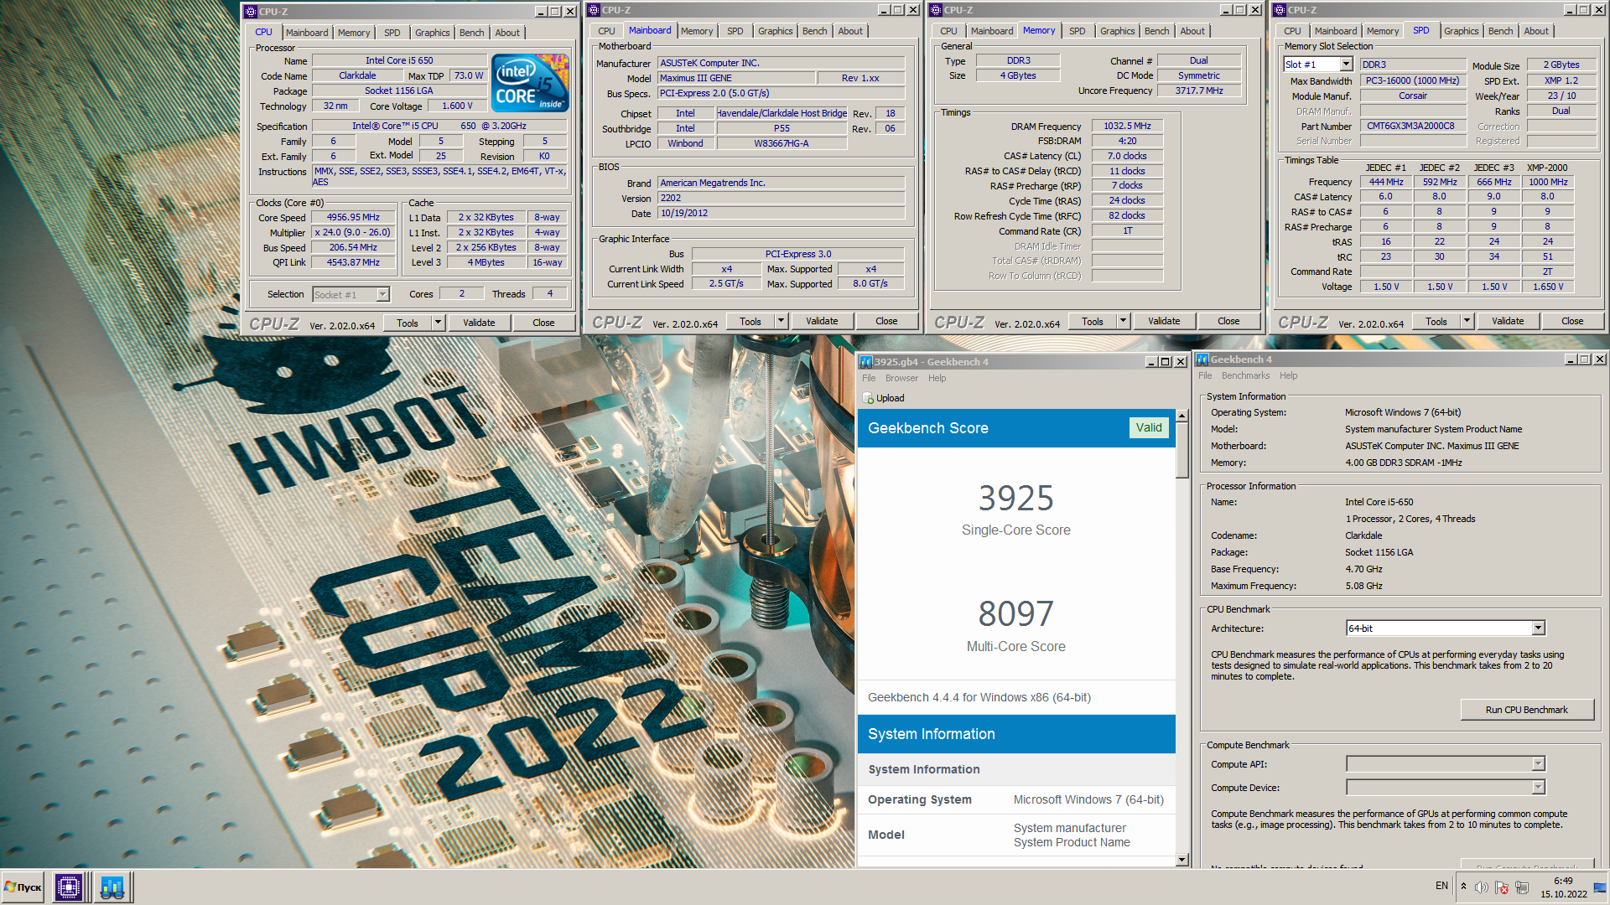Click the show desktop icon beside the clock

pos(1600,887)
